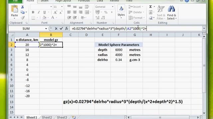Confirm the formula entry checkmark
The height and width of the screenshot is (119, 213).
pyautogui.click(x=61, y=28)
